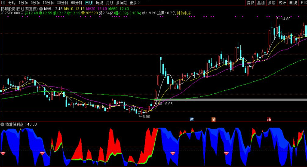Image resolution: width=307 pixels, height=167 pixels.
Task: Switch to 分时 intraday view
Action: [12, 3]
